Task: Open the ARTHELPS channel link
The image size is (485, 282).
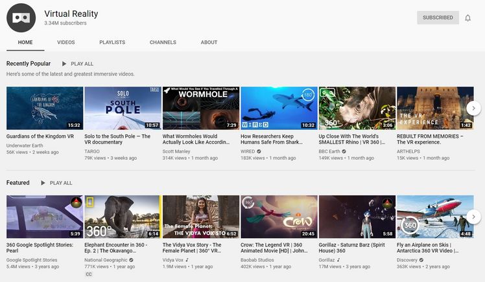Action: (408, 151)
